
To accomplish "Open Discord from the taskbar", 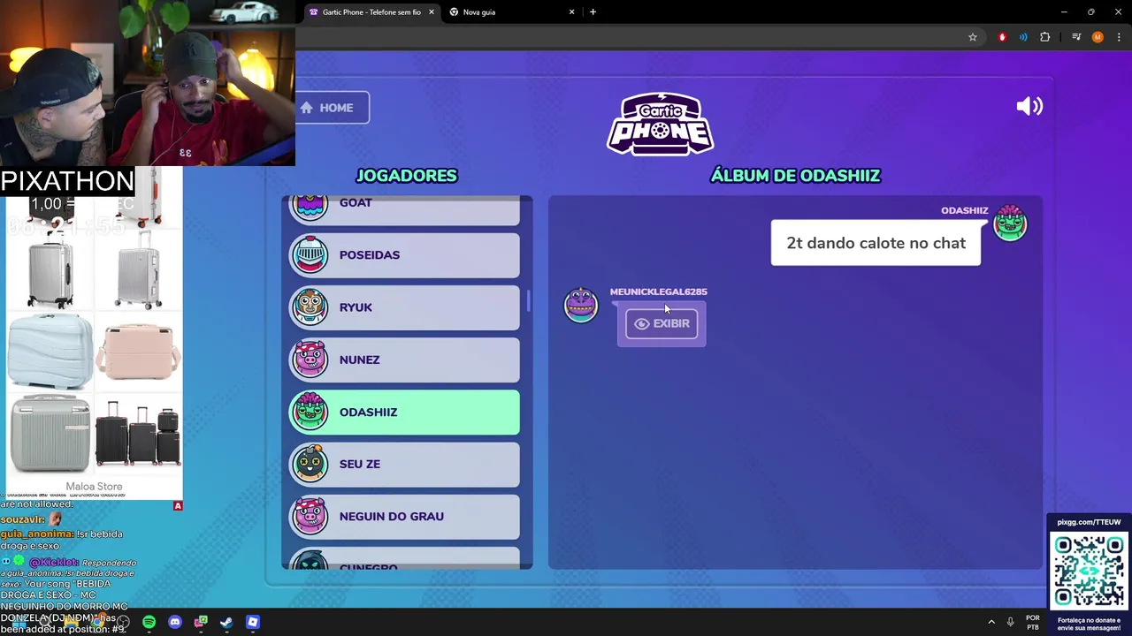I will (x=175, y=622).
